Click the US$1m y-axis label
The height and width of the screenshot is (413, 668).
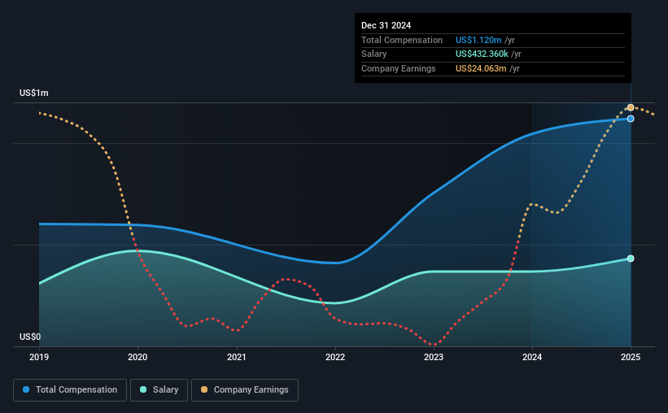(34, 93)
